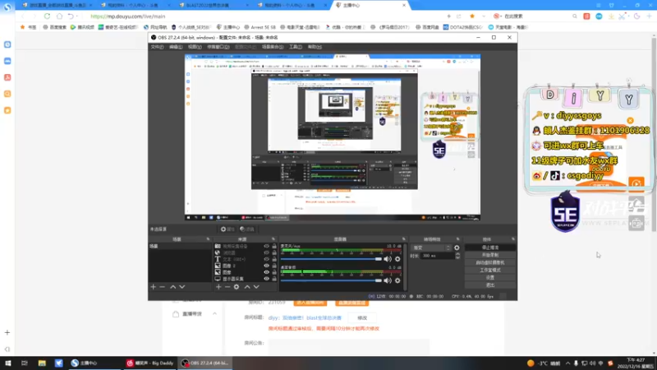Open the transition properties gear icon
The image size is (657, 370).
(x=457, y=248)
